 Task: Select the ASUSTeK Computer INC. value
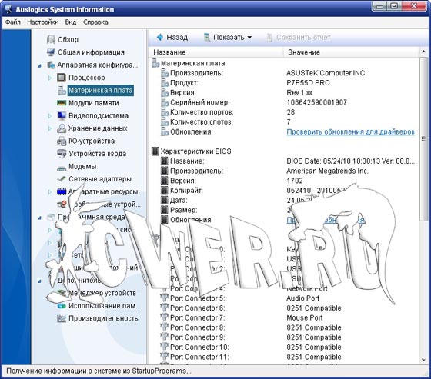[x=326, y=73]
